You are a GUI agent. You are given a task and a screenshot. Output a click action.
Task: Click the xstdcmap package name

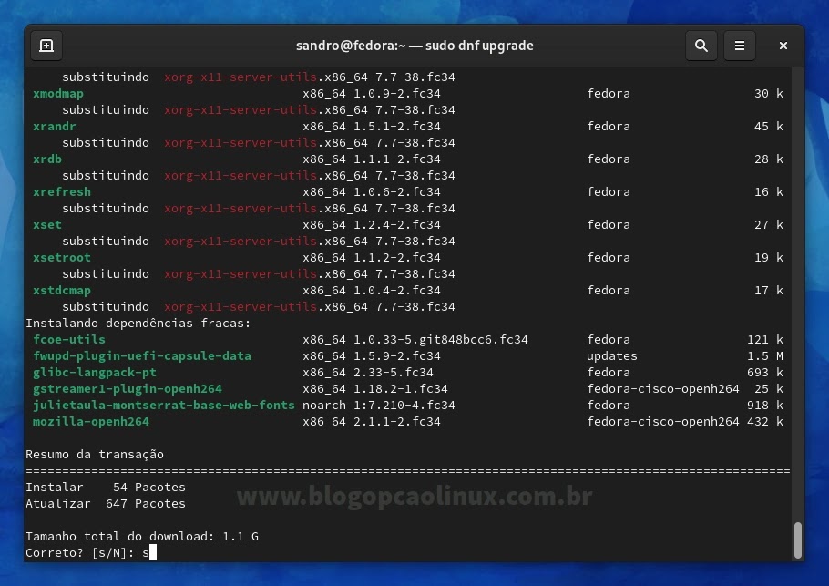click(62, 291)
